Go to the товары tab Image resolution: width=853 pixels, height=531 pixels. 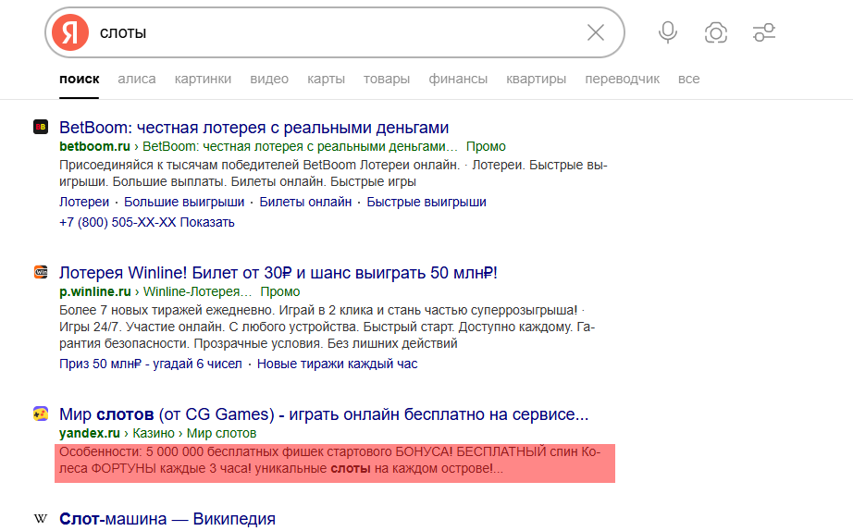pyautogui.click(x=386, y=79)
